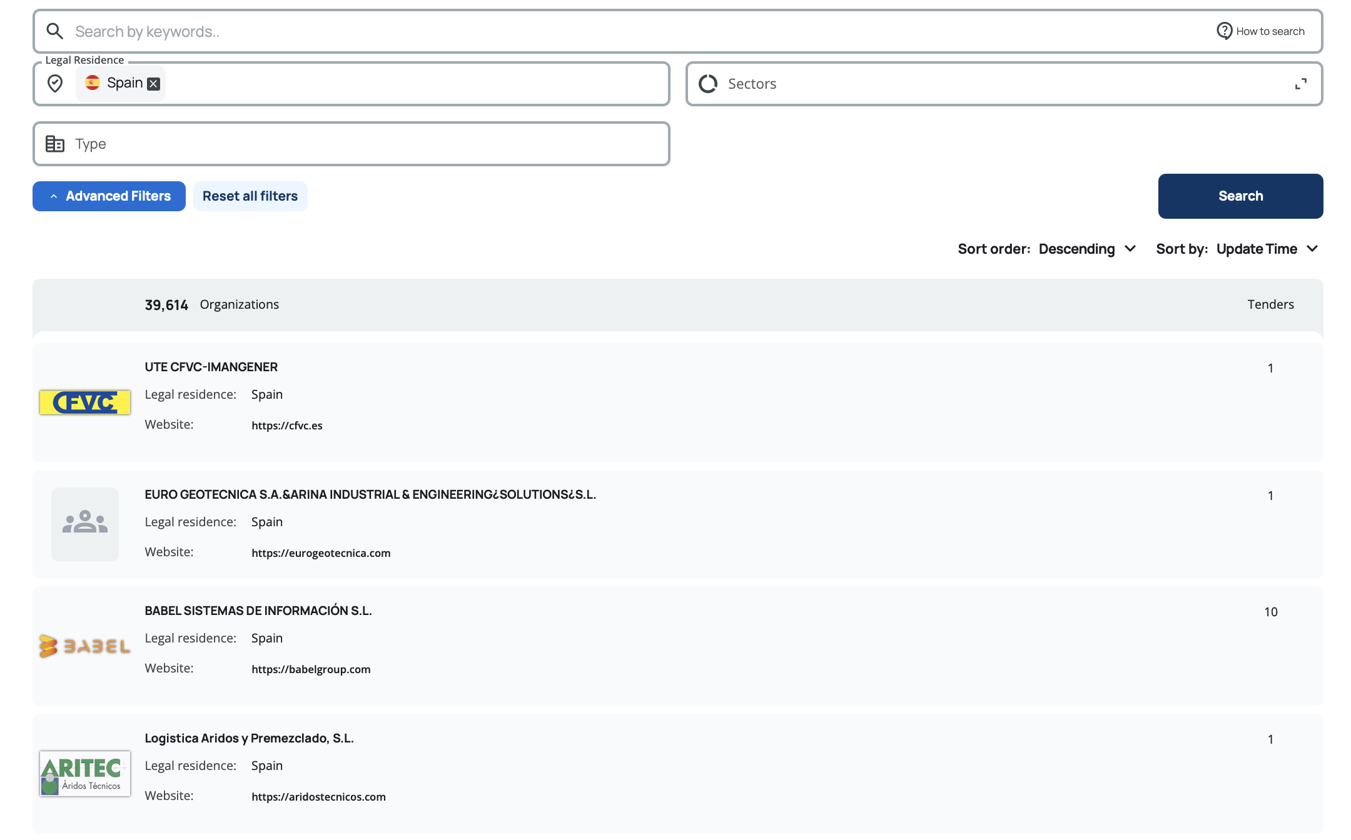Click the Sectors ring icon
Image resolution: width=1351 pixels, height=840 pixels.
click(707, 84)
